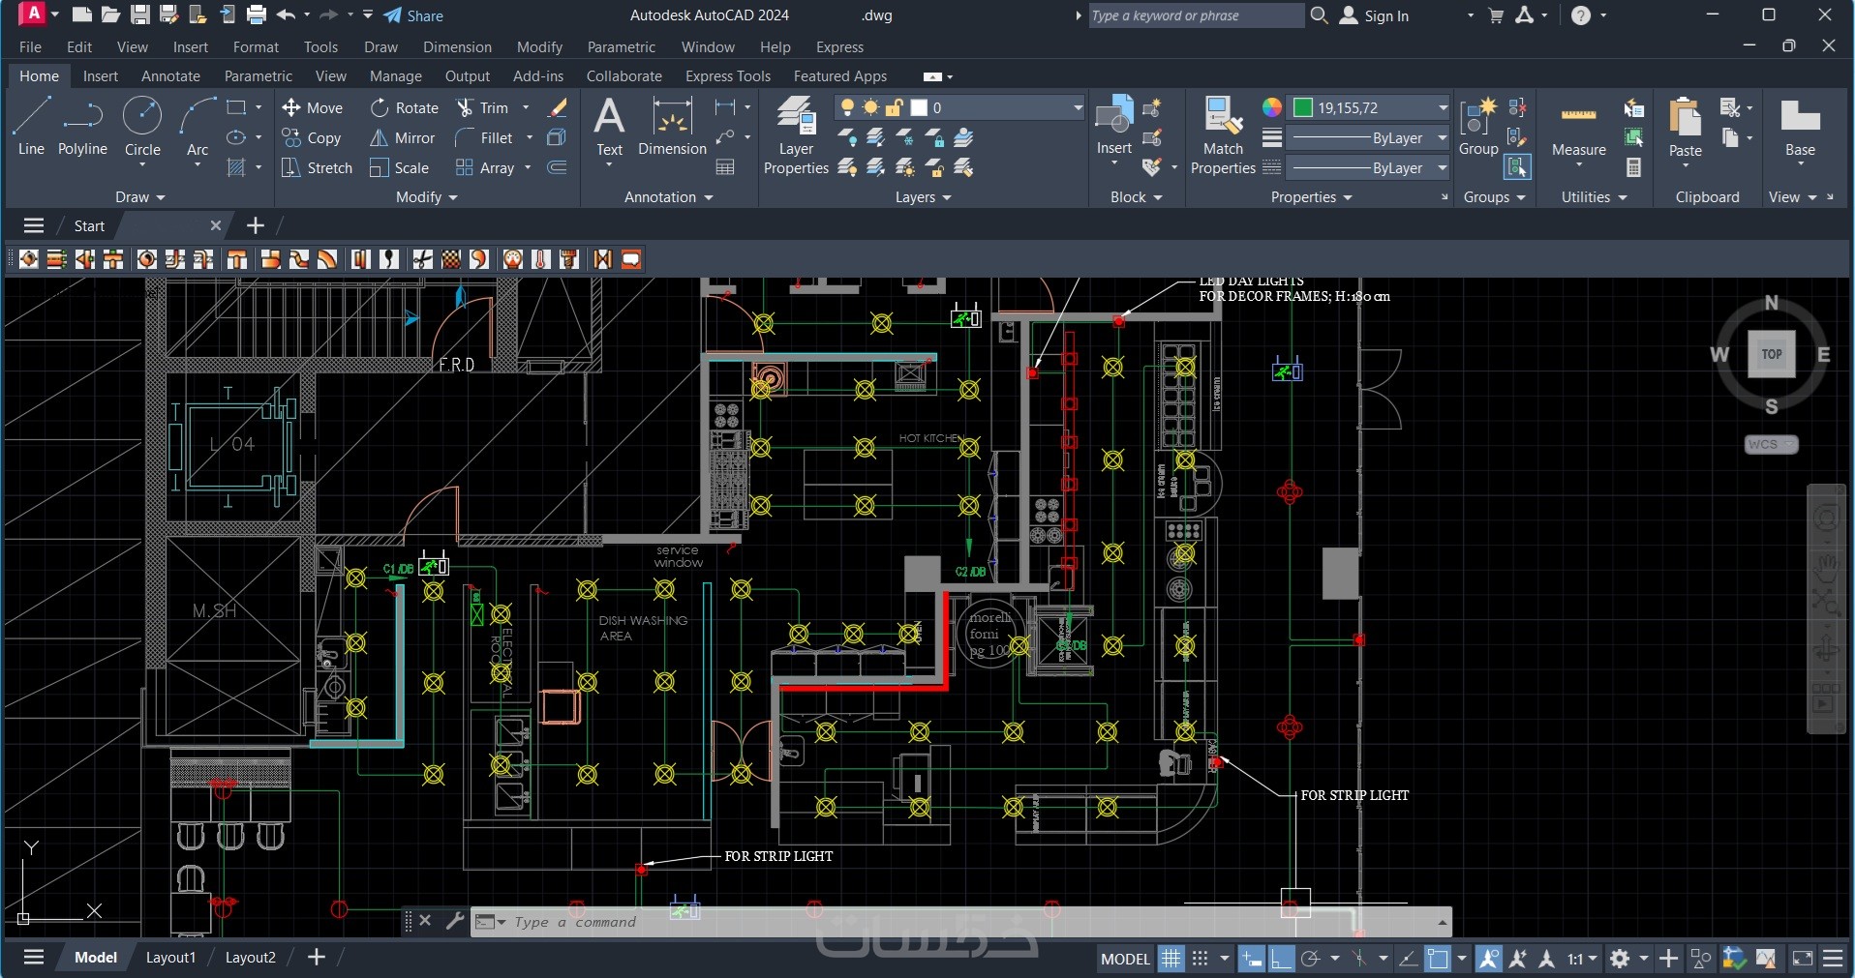The width and height of the screenshot is (1855, 978).
Task: Open the Express menu
Action: (x=839, y=47)
